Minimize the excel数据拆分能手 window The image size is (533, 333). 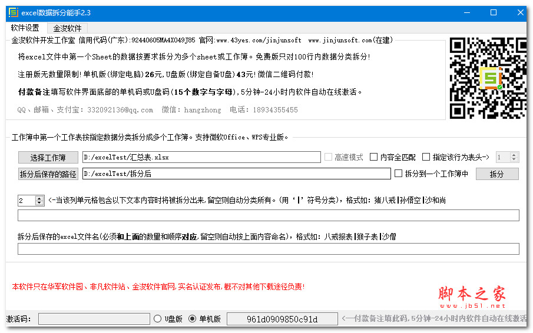[467, 12]
